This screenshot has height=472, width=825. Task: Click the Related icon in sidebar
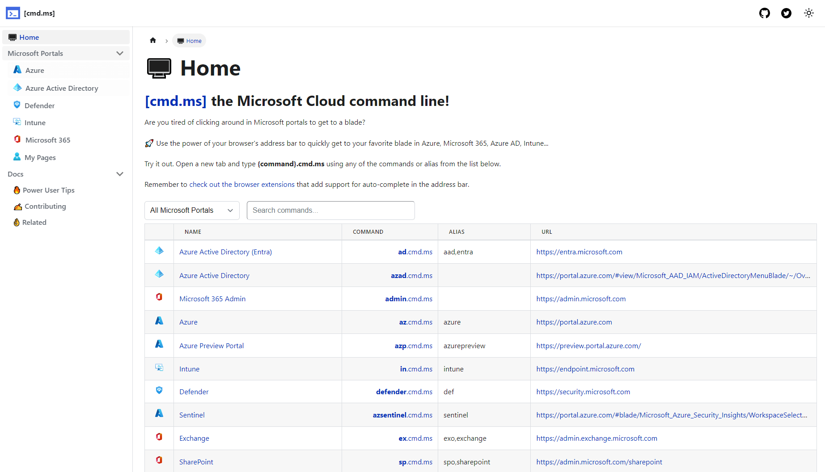click(x=17, y=222)
